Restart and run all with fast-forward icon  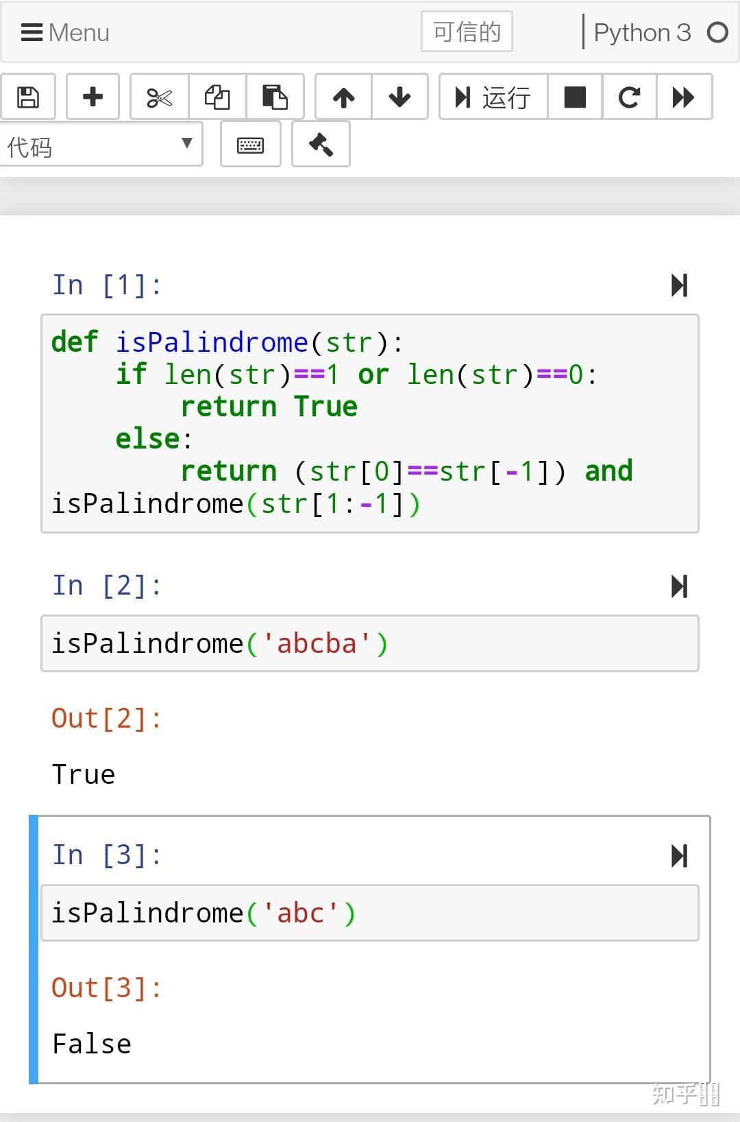[x=684, y=97]
